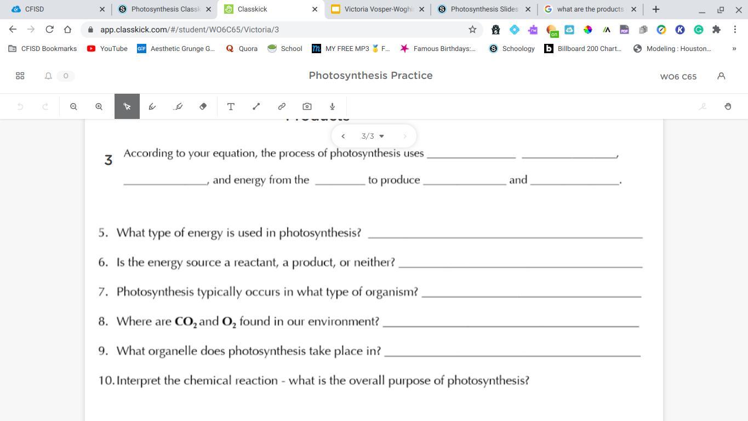Expand hidden bookmarks overflow chevron
Image resolution: width=748 pixels, height=421 pixels.
(734, 49)
